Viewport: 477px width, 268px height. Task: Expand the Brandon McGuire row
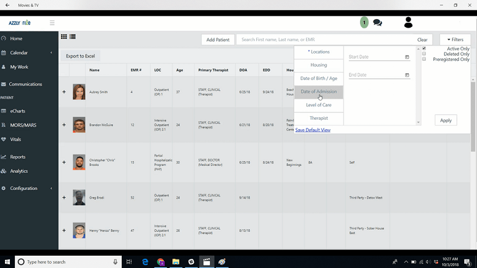coord(64,125)
